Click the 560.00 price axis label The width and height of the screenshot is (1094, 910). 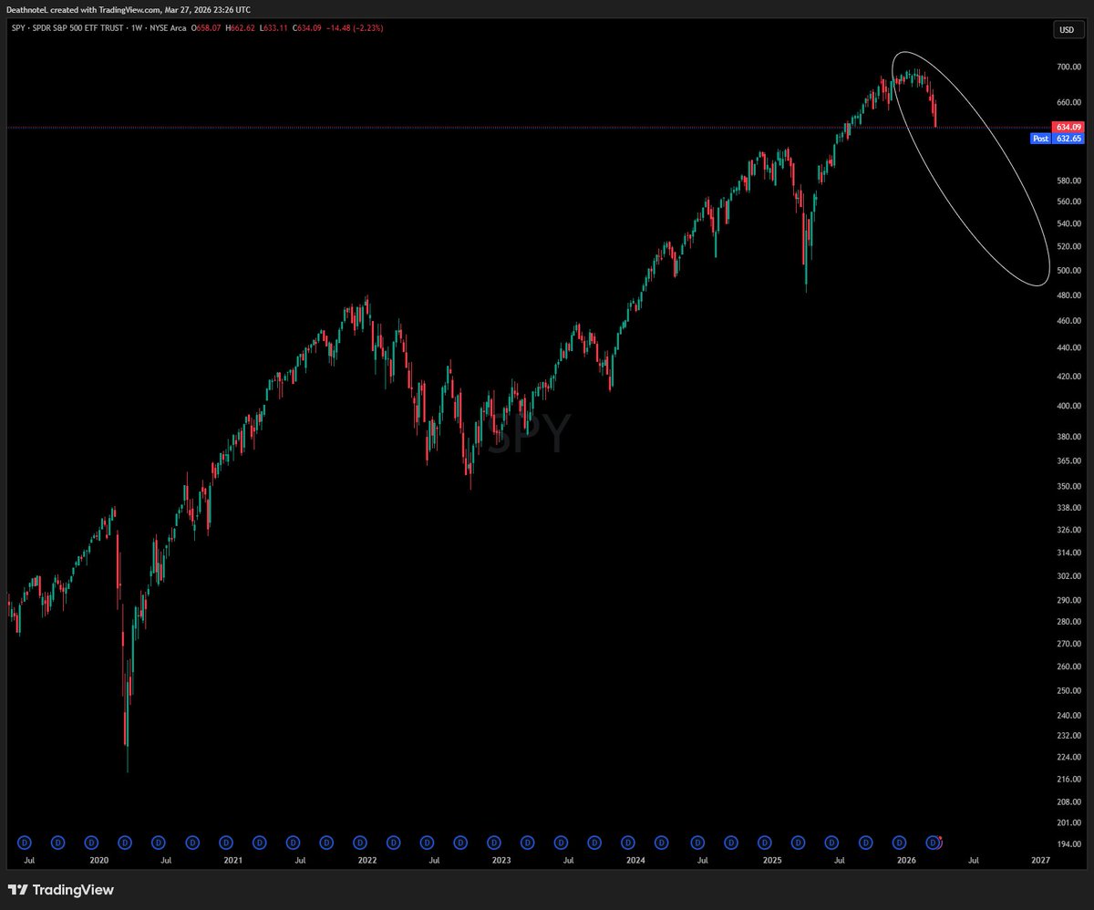point(1068,202)
